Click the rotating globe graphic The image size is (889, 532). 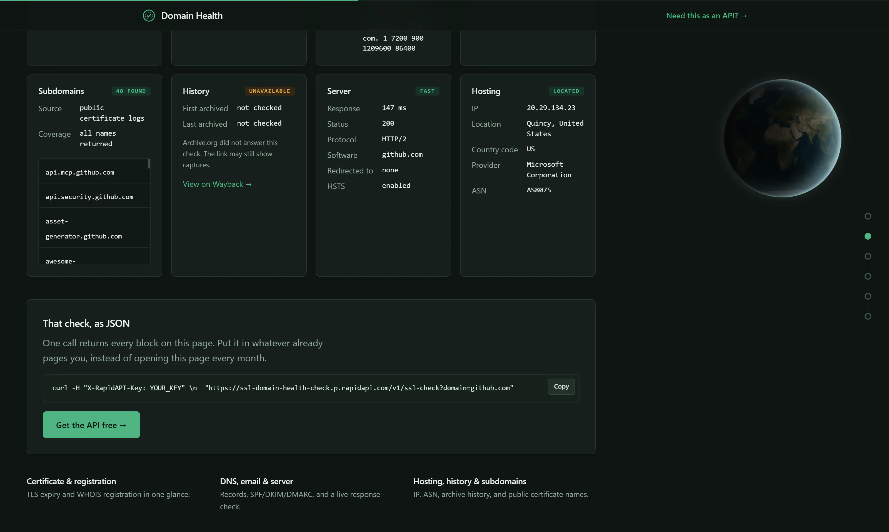pyautogui.click(x=782, y=138)
